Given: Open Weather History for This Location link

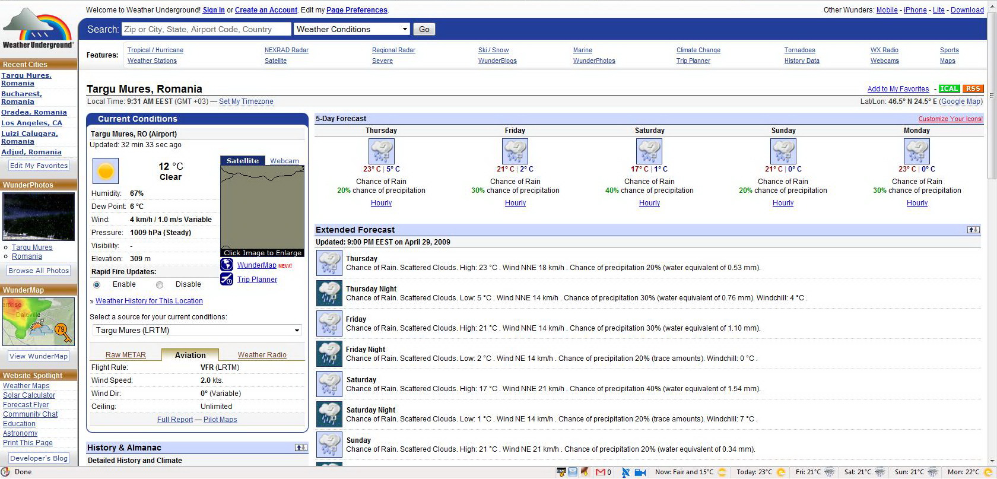Looking at the screenshot, I should click(x=149, y=301).
